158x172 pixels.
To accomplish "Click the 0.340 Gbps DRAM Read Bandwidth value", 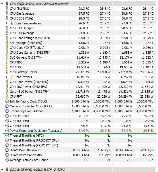I will (124, 150).
